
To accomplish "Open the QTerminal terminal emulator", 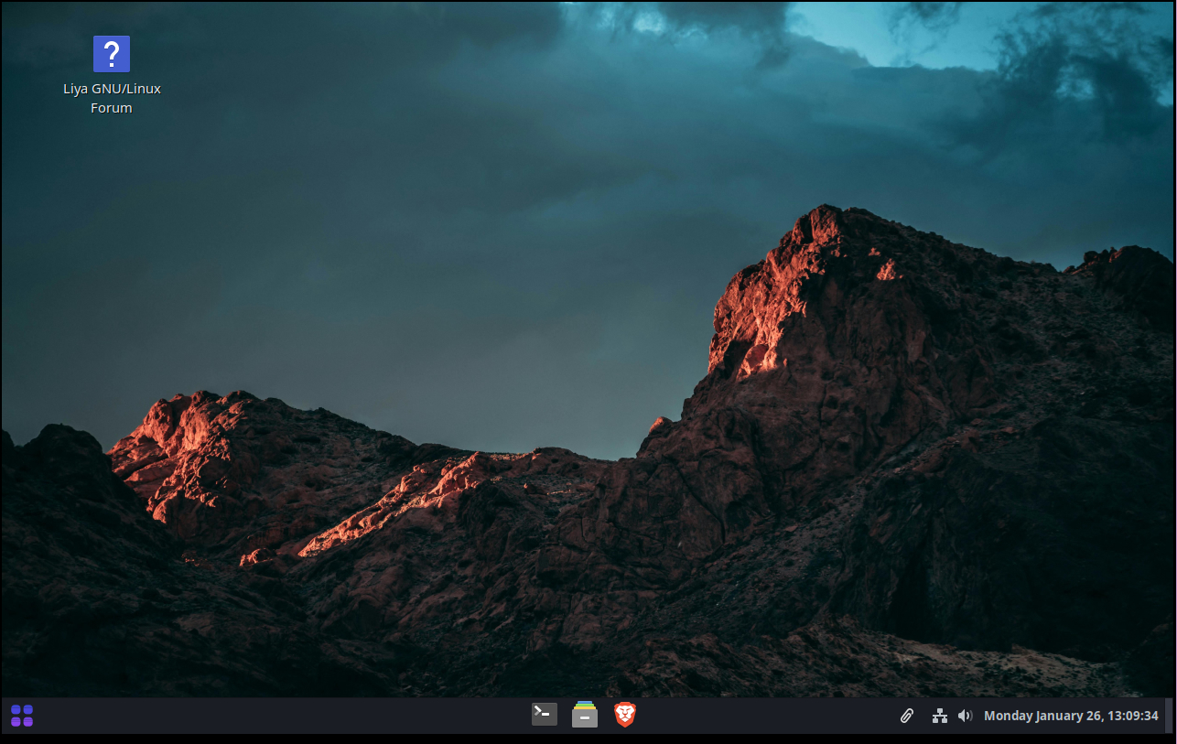I will [x=544, y=715].
